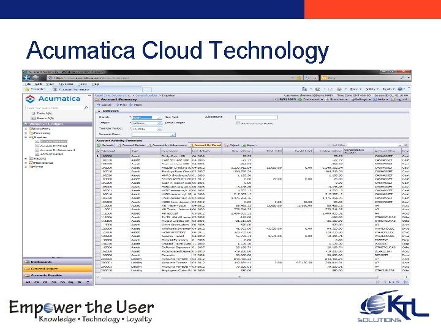Screen dimensions: 441x330
Task: Click the browser address bar
Action: click(x=170, y=78)
